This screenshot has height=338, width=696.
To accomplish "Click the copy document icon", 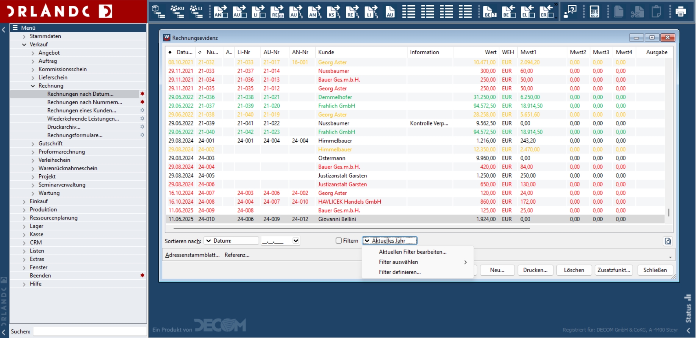I will pyautogui.click(x=619, y=11).
